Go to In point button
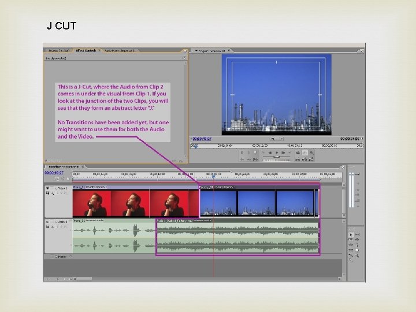Screen dimensions: 416x312 coord(242,159)
